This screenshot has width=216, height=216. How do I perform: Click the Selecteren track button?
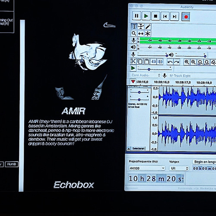[x=138, y=149]
